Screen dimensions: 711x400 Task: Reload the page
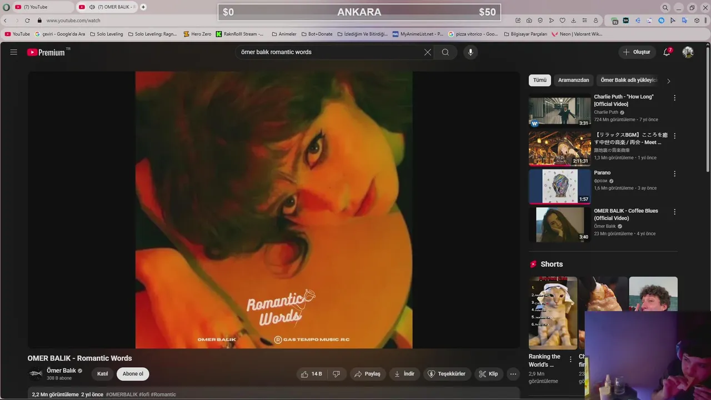pos(27,21)
